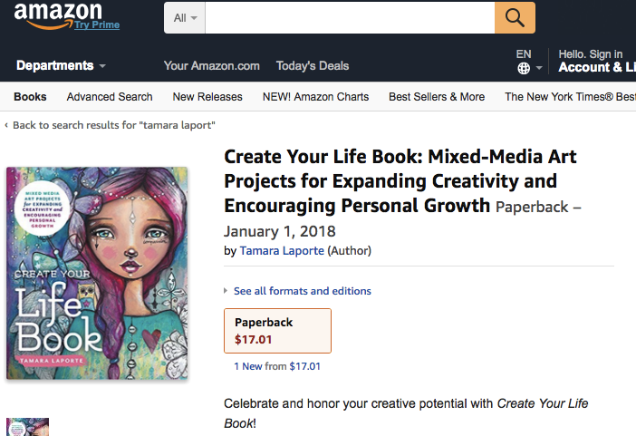Open the Books tab
The image size is (636, 436).
(30, 97)
